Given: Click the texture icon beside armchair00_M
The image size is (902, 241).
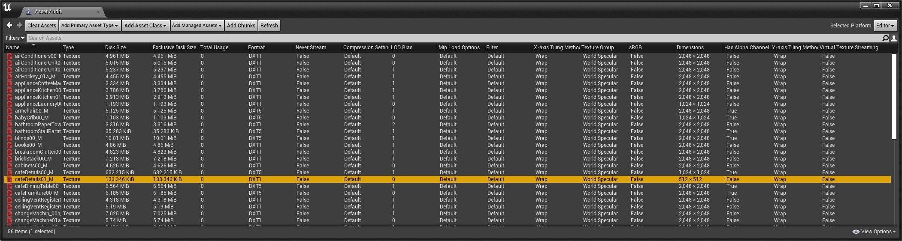Looking at the screenshot, I should tap(10, 111).
